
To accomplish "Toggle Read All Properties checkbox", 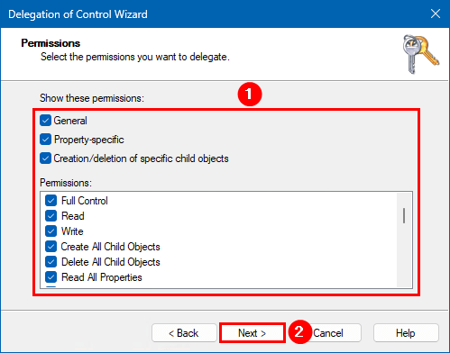I will coord(51,277).
